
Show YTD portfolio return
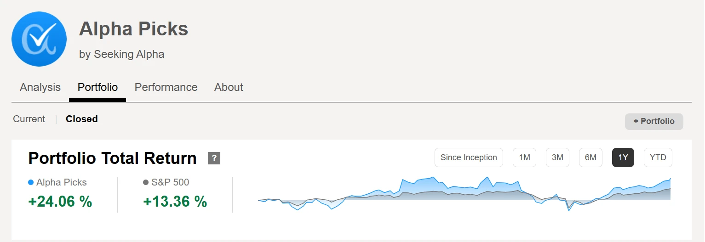coord(658,158)
